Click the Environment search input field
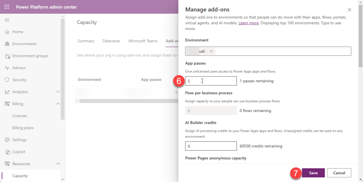Image resolution: width=363 pixels, height=182 pixels. 268,51
